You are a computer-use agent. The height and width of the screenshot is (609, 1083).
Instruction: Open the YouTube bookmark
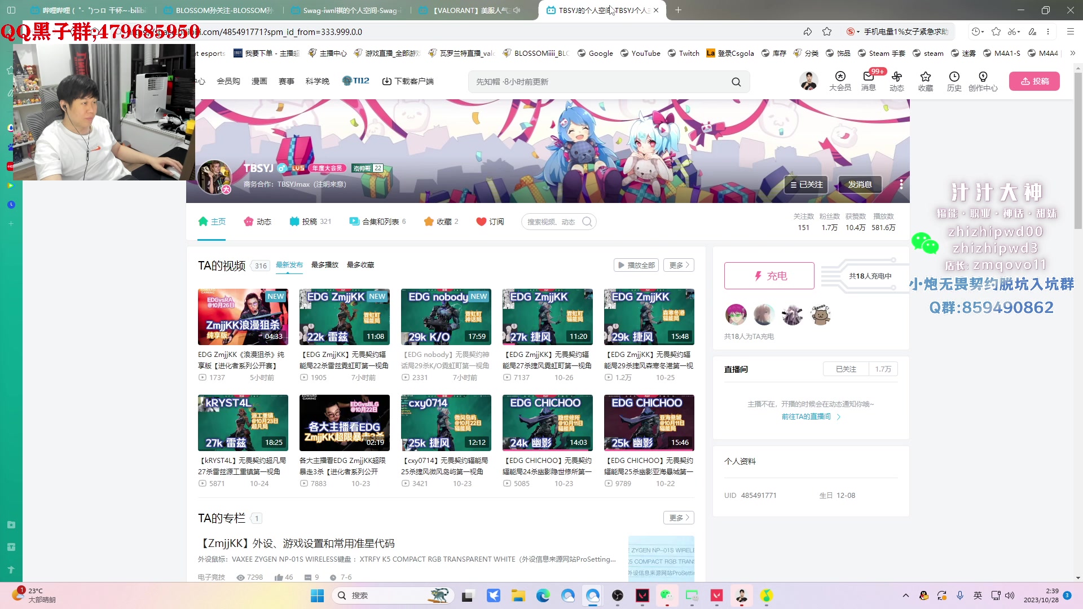pos(640,53)
